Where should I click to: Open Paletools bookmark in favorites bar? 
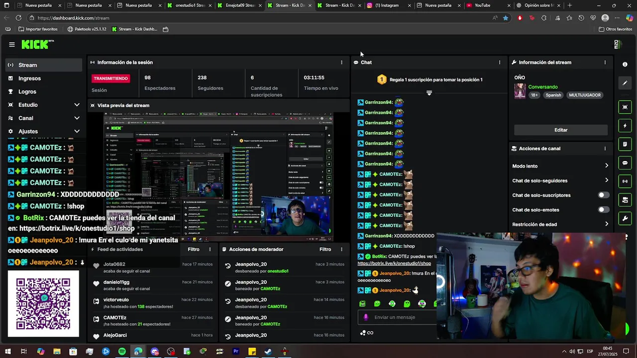pos(87,29)
